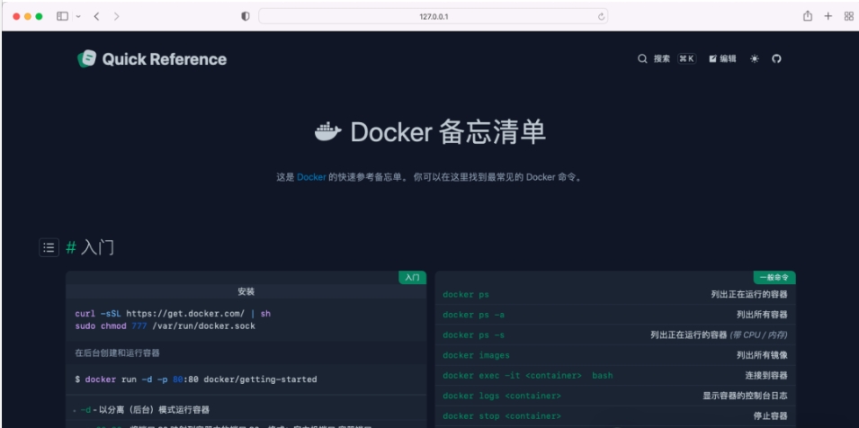Click the docker logs <container> command

[502, 396]
